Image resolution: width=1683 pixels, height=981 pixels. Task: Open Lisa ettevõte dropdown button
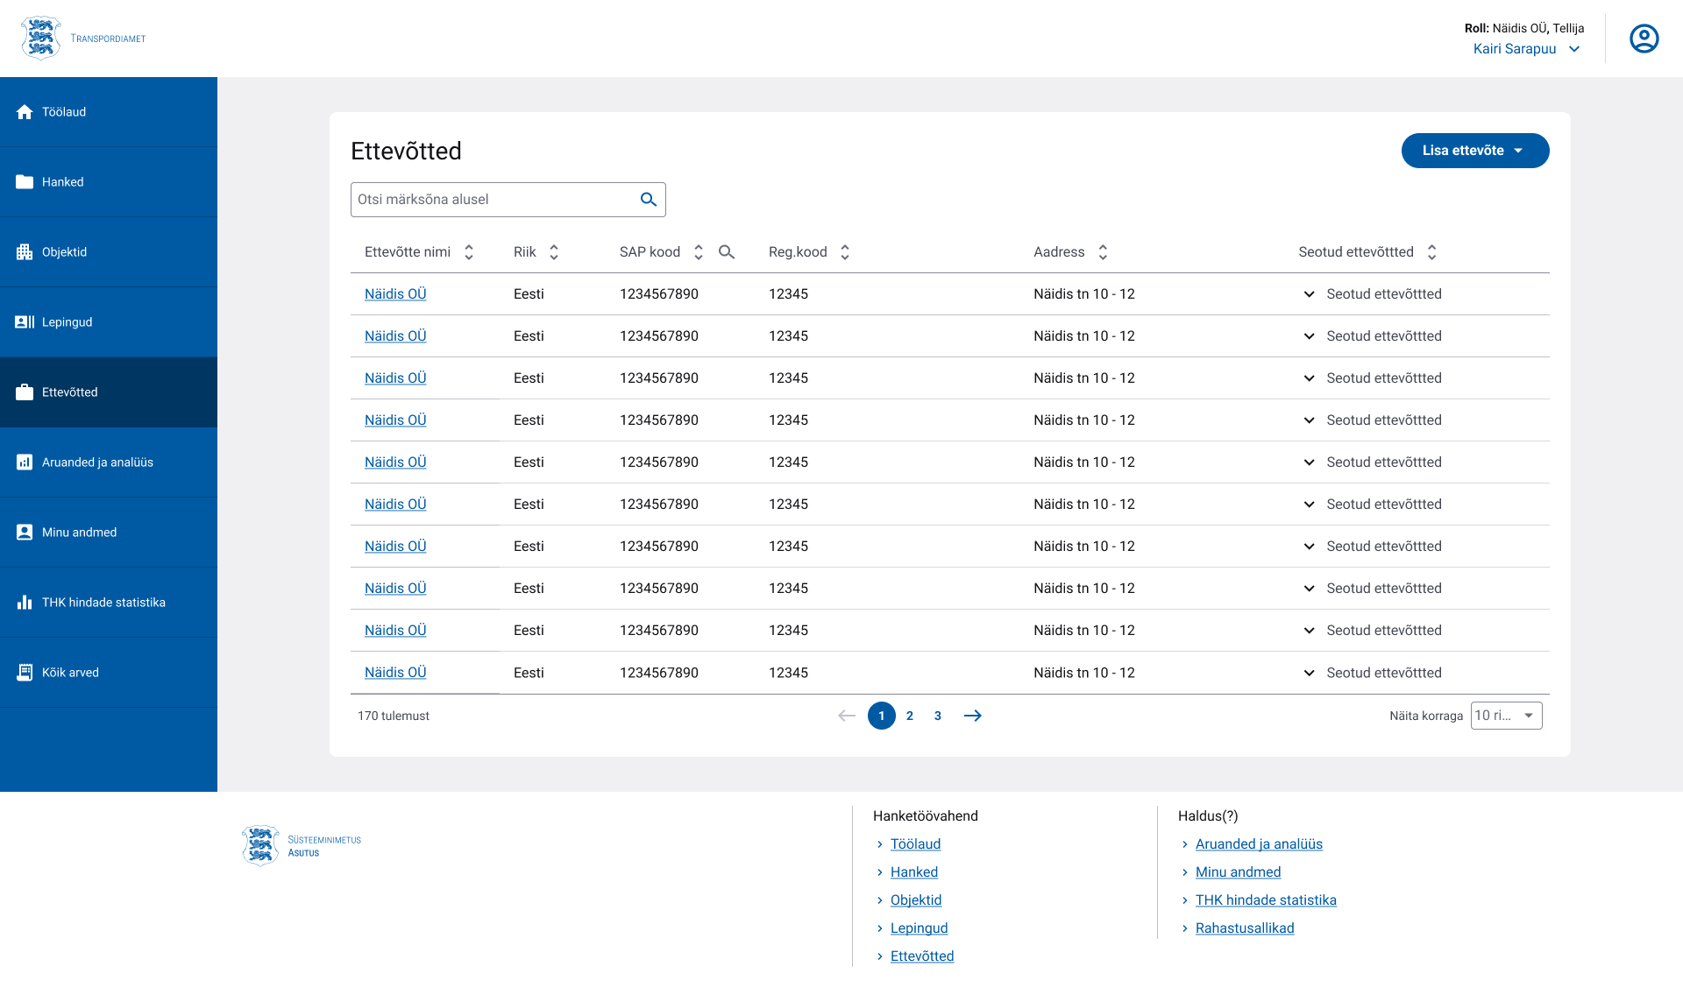click(1474, 151)
